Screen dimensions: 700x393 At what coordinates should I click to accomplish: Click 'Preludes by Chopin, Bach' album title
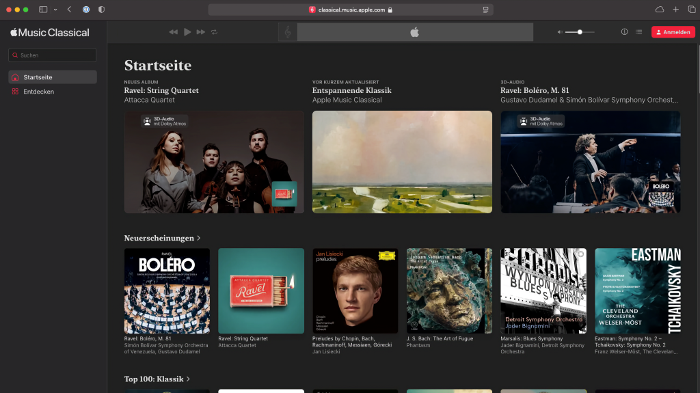click(x=352, y=342)
